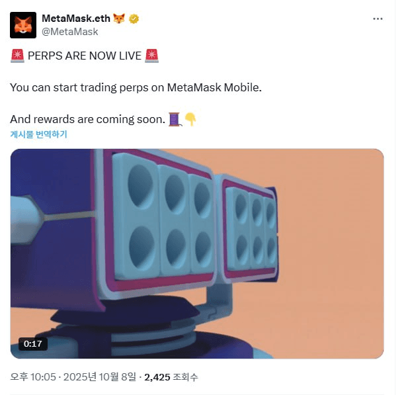Viewport: 414px width, 395px height.
Task: Click the gold verified badge
Action: coord(134,19)
